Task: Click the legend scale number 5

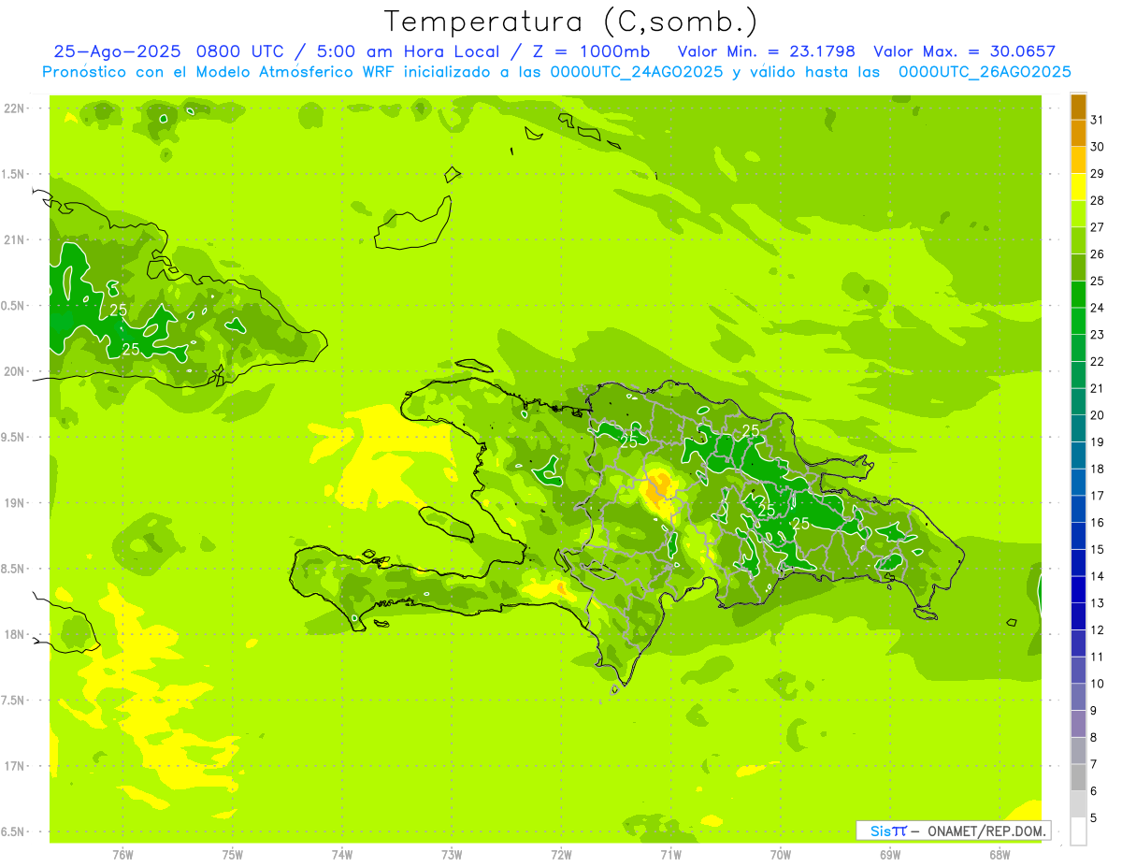Action: coord(1094,818)
